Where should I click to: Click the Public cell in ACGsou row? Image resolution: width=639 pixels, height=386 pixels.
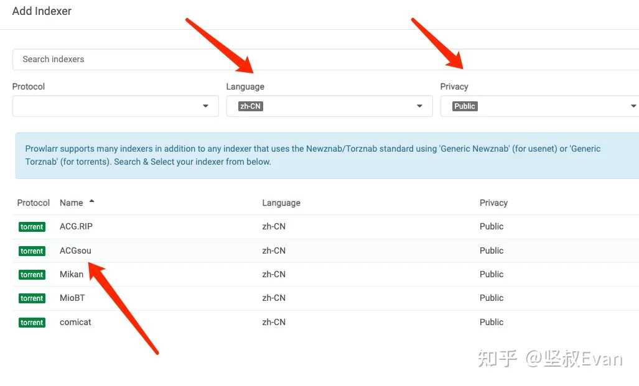click(492, 250)
